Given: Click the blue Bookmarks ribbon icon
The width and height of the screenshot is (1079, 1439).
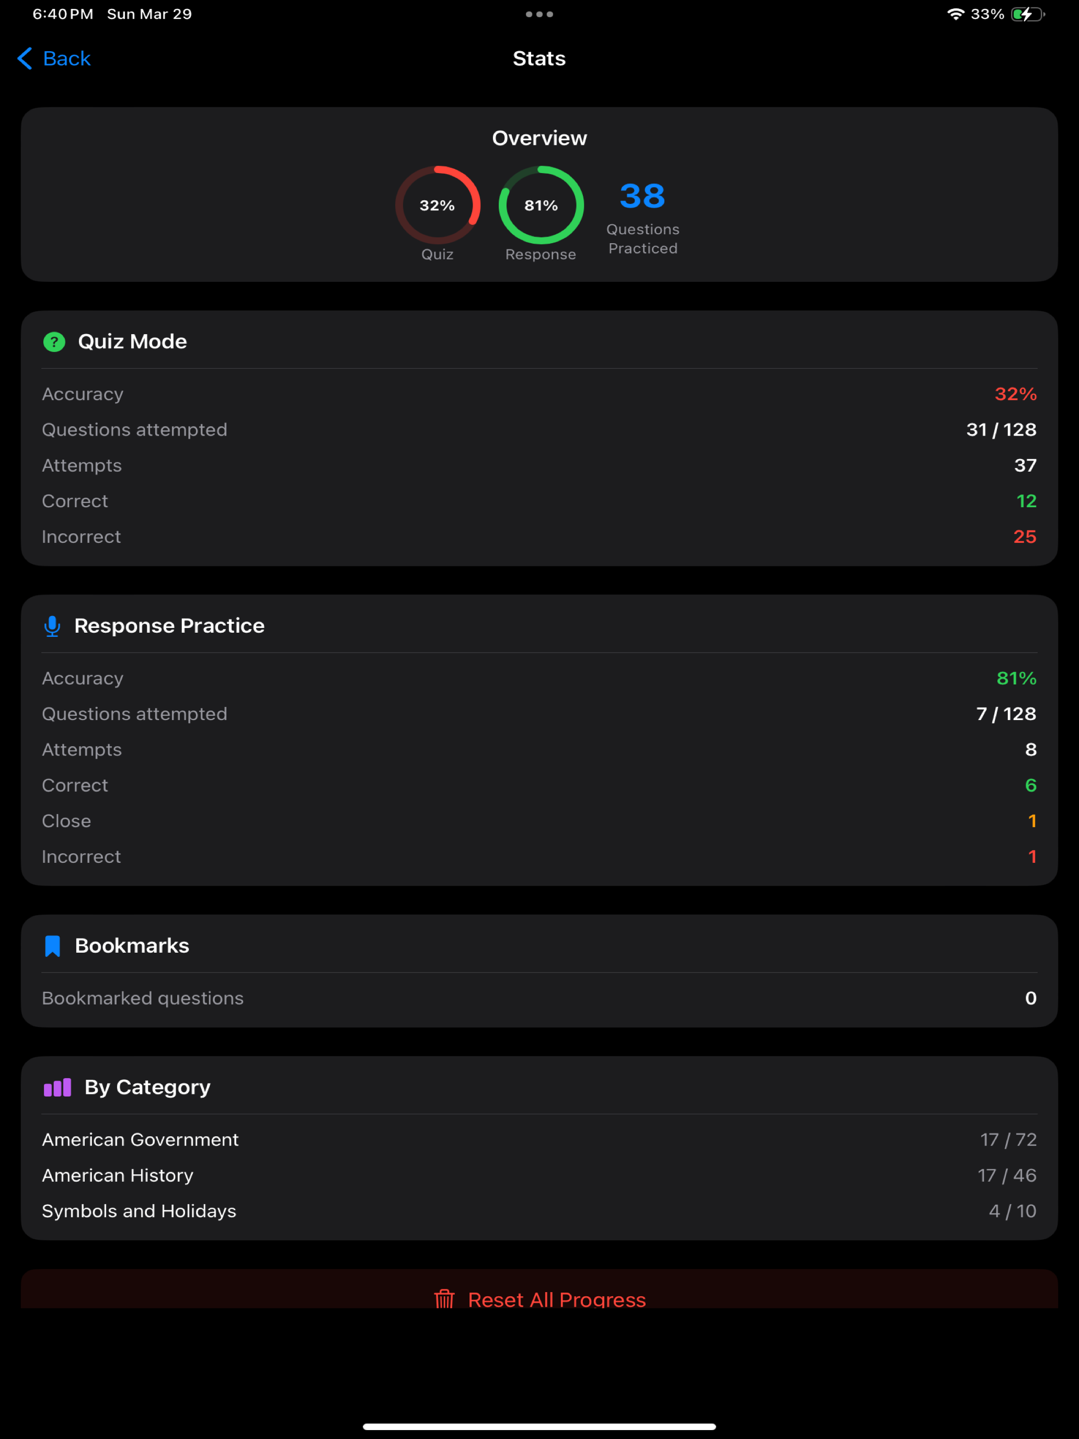Looking at the screenshot, I should 52,946.
